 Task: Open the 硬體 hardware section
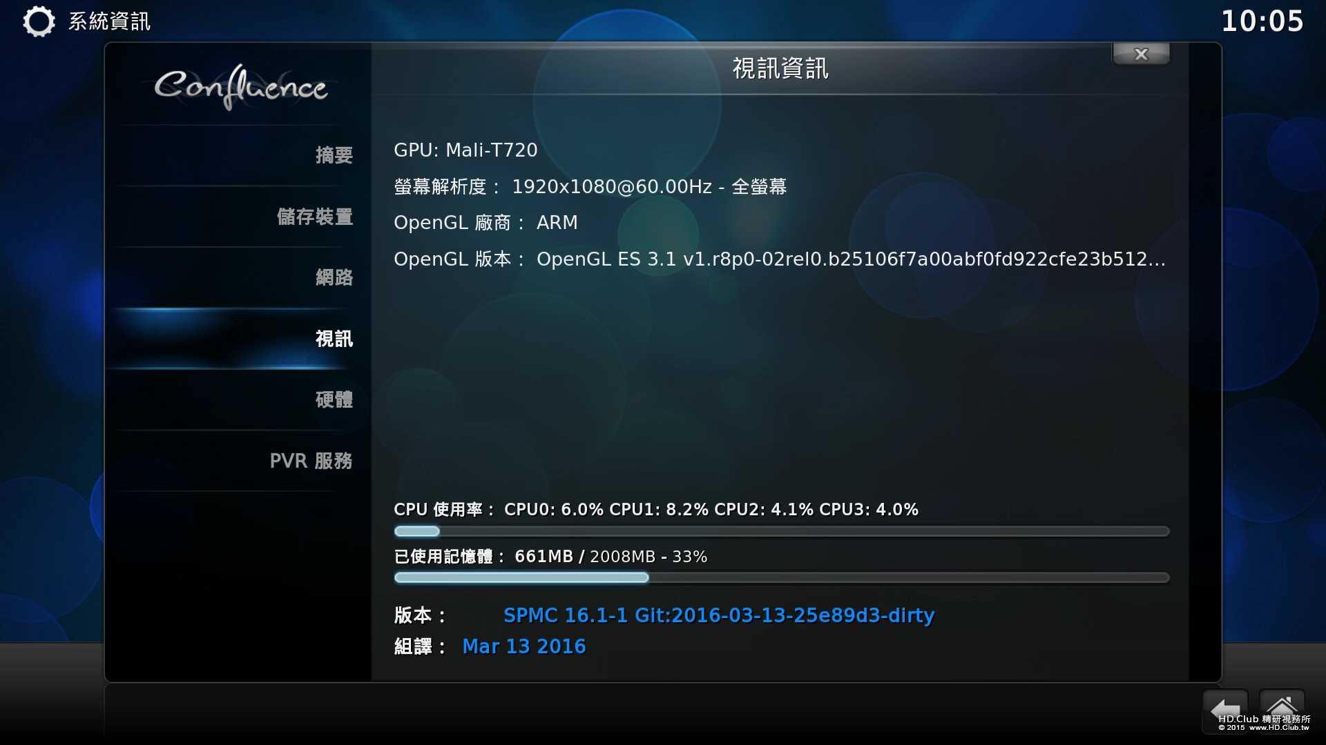tap(334, 399)
